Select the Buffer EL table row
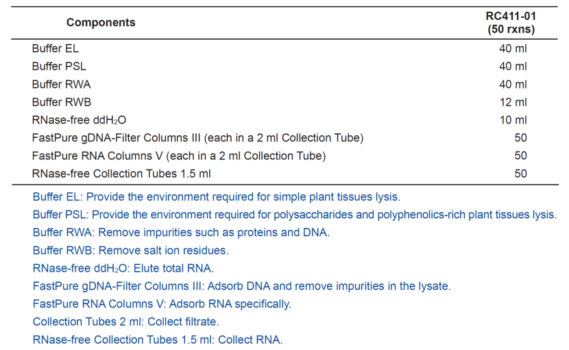569x350 pixels. [284, 48]
